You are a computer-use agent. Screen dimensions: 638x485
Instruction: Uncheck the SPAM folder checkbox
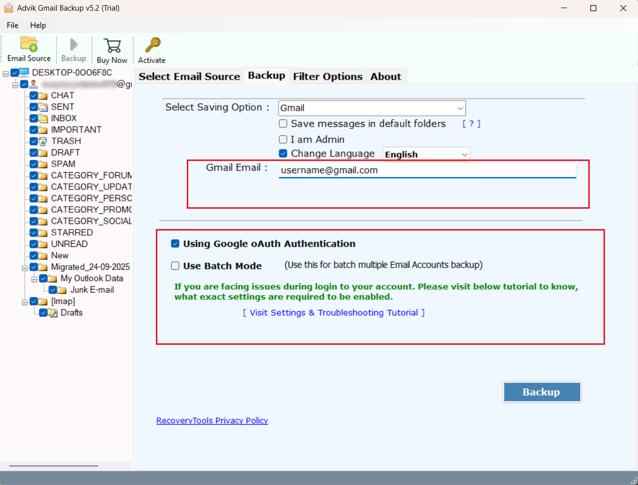(33, 164)
